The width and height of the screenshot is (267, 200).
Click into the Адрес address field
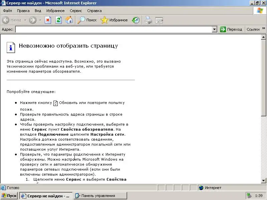[x=114, y=29]
